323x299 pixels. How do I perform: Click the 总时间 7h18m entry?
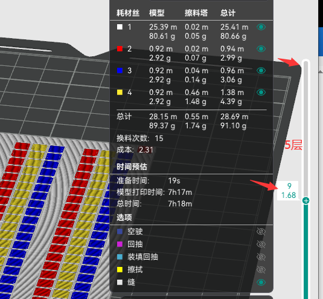(155, 204)
